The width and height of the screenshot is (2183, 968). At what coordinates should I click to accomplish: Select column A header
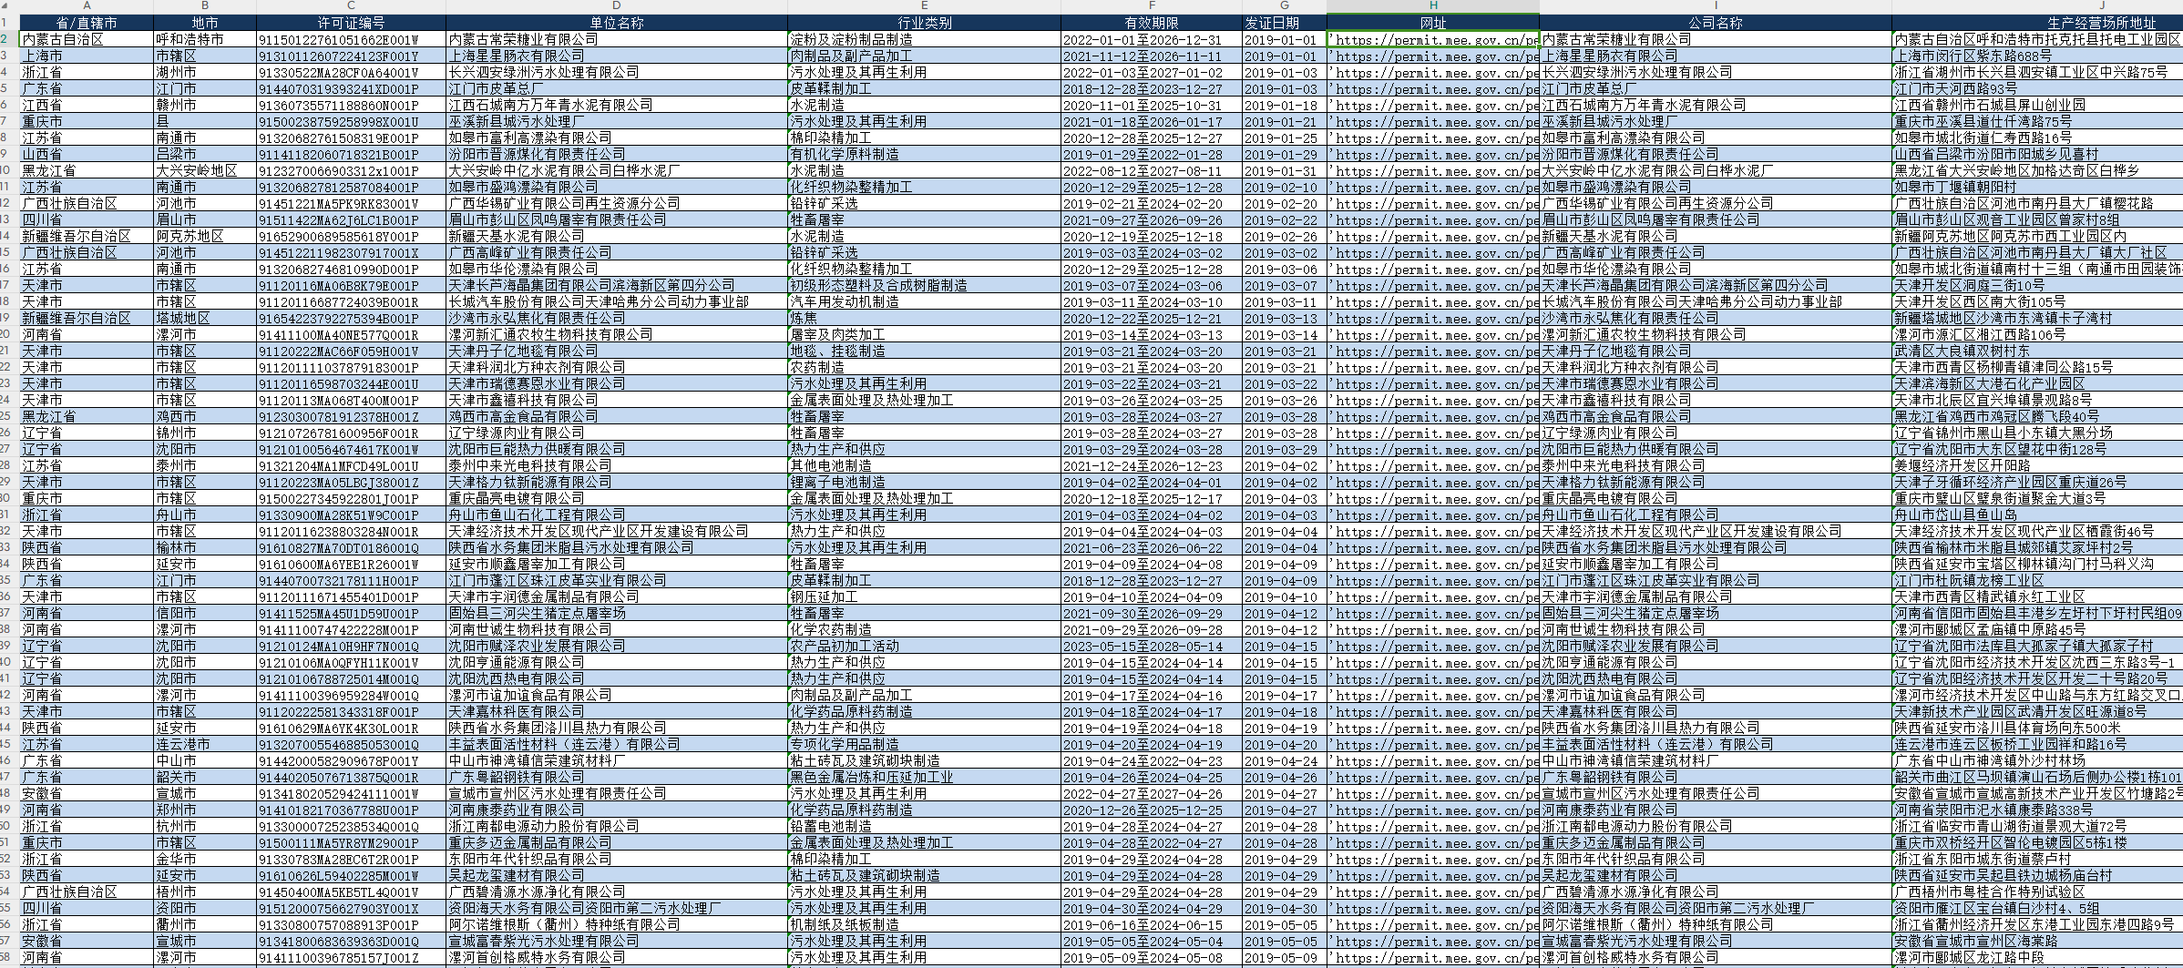87,6
